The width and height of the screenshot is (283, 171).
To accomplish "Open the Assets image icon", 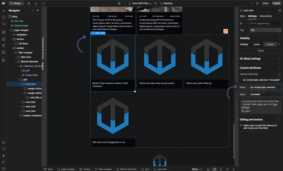I will pyautogui.click(x=3, y=52).
